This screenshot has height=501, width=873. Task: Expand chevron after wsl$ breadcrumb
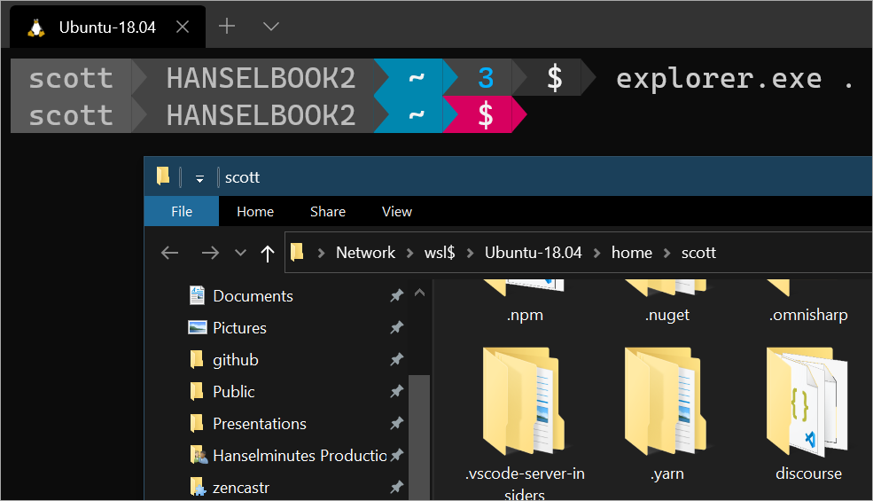470,253
